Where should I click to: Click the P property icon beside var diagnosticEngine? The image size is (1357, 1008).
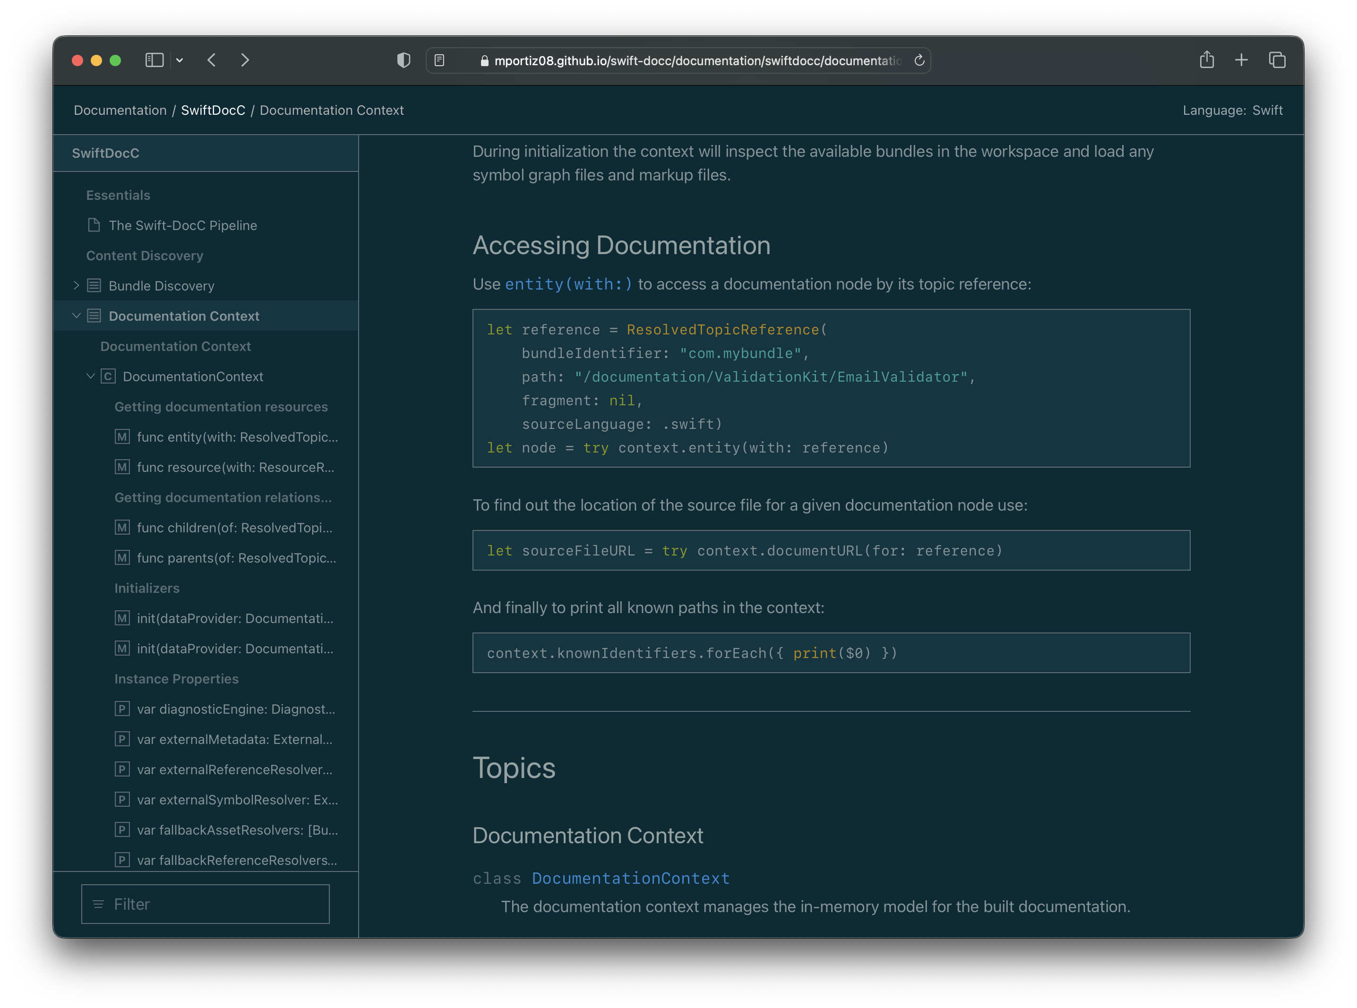click(x=122, y=709)
